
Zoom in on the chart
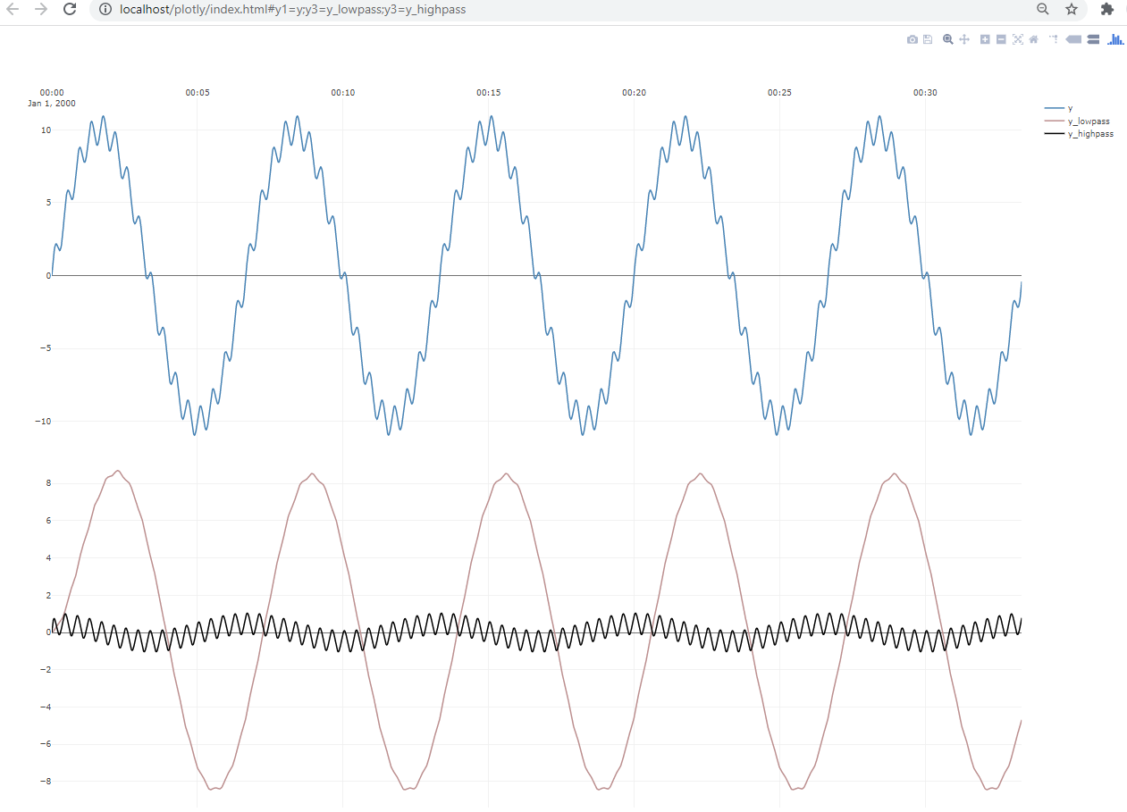coord(984,39)
